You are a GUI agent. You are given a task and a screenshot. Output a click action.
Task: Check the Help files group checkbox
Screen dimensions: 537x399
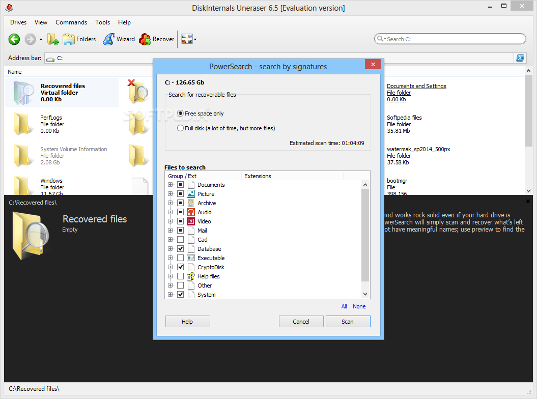pyautogui.click(x=181, y=276)
